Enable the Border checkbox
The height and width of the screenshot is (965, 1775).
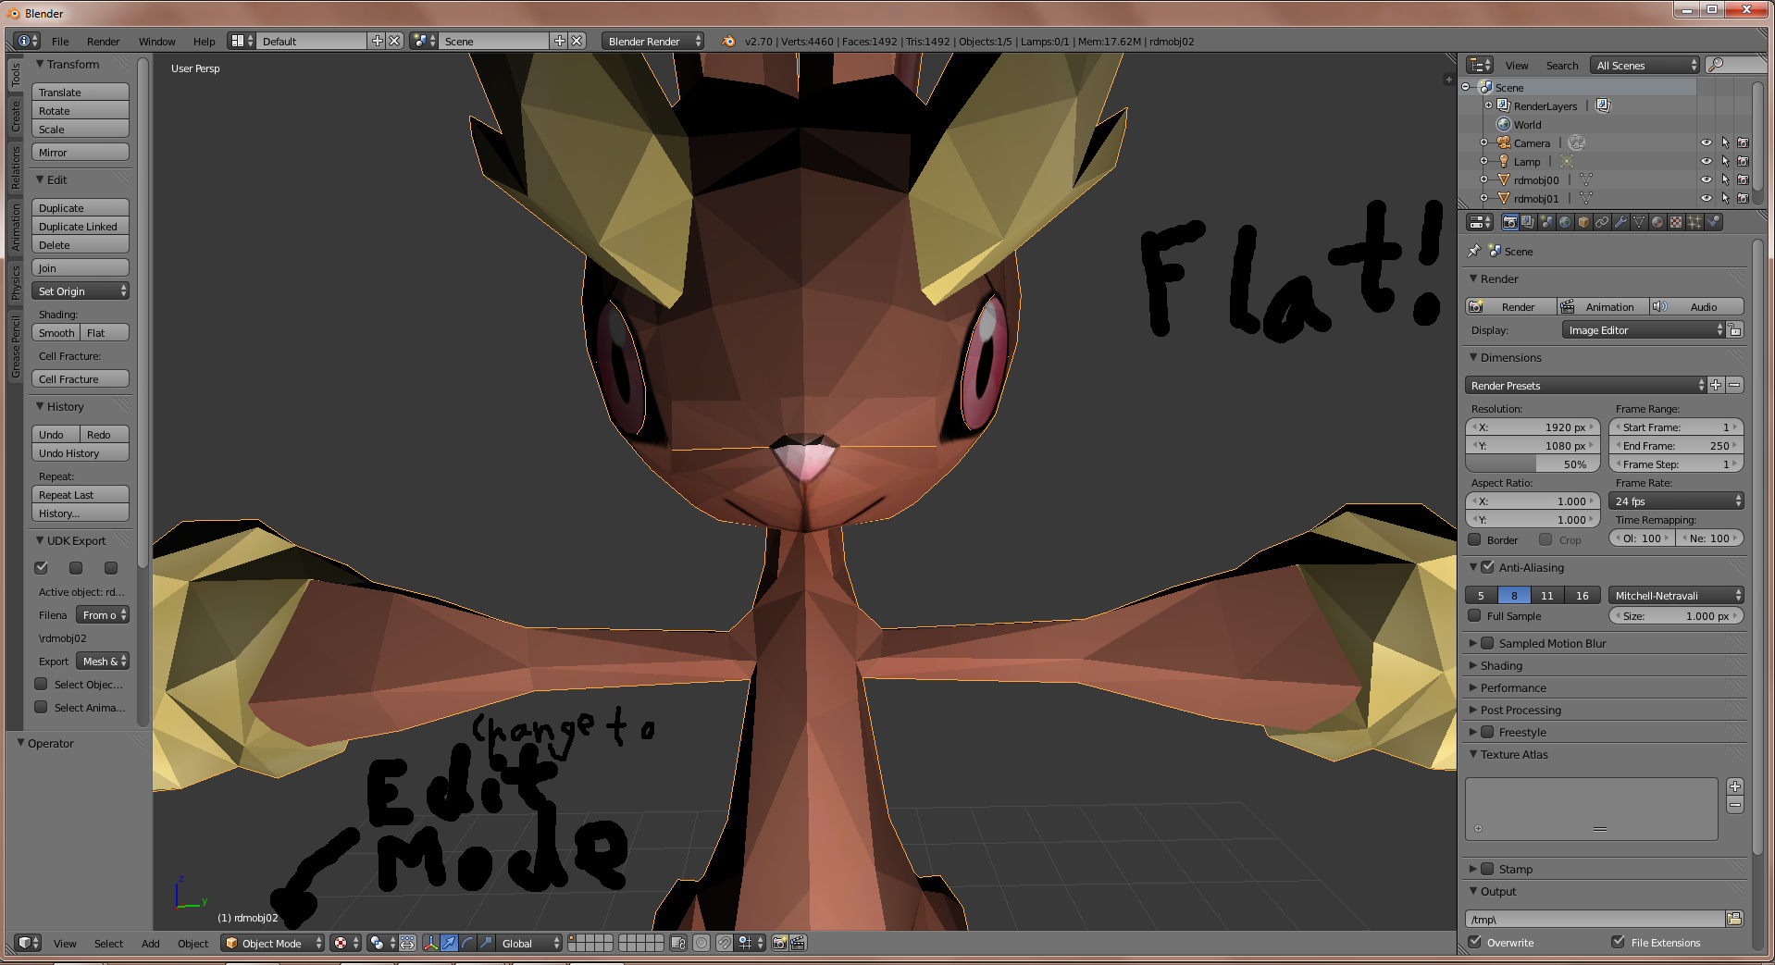click(x=1474, y=539)
